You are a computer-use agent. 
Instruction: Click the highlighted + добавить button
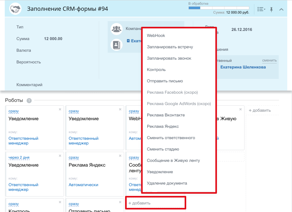(156, 203)
